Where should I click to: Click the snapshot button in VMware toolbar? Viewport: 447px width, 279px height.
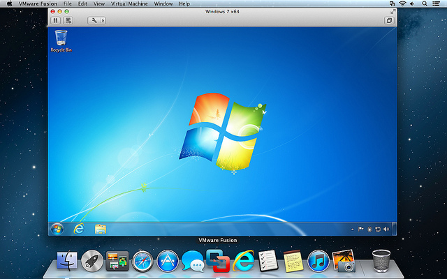click(x=68, y=21)
